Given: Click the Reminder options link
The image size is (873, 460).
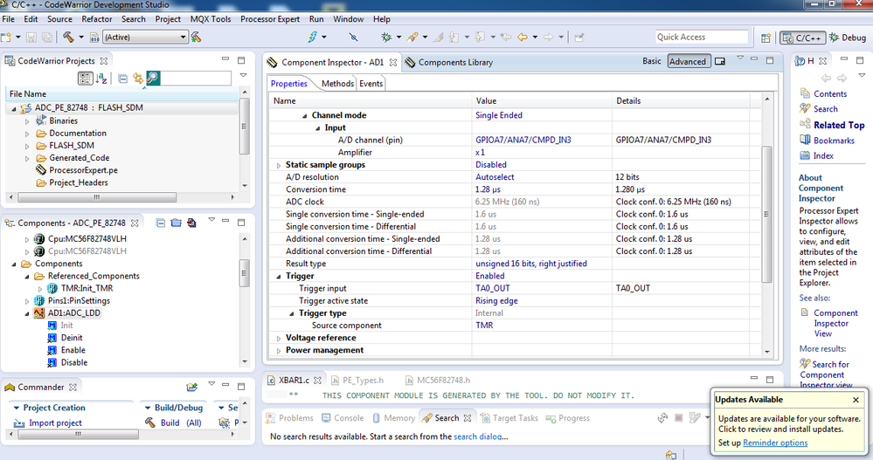Looking at the screenshot, I should pos(775,443).
